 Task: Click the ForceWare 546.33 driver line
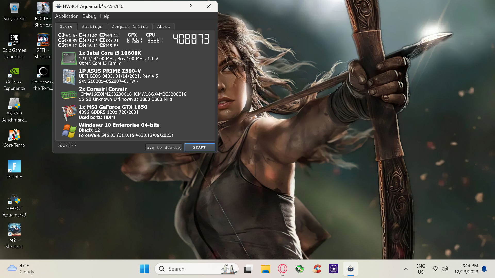click(126, 135)
